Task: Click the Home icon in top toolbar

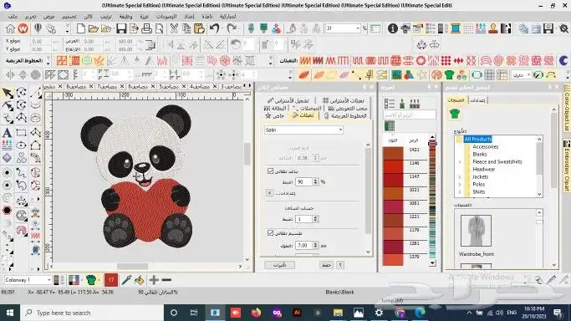Action: [10, 28]
